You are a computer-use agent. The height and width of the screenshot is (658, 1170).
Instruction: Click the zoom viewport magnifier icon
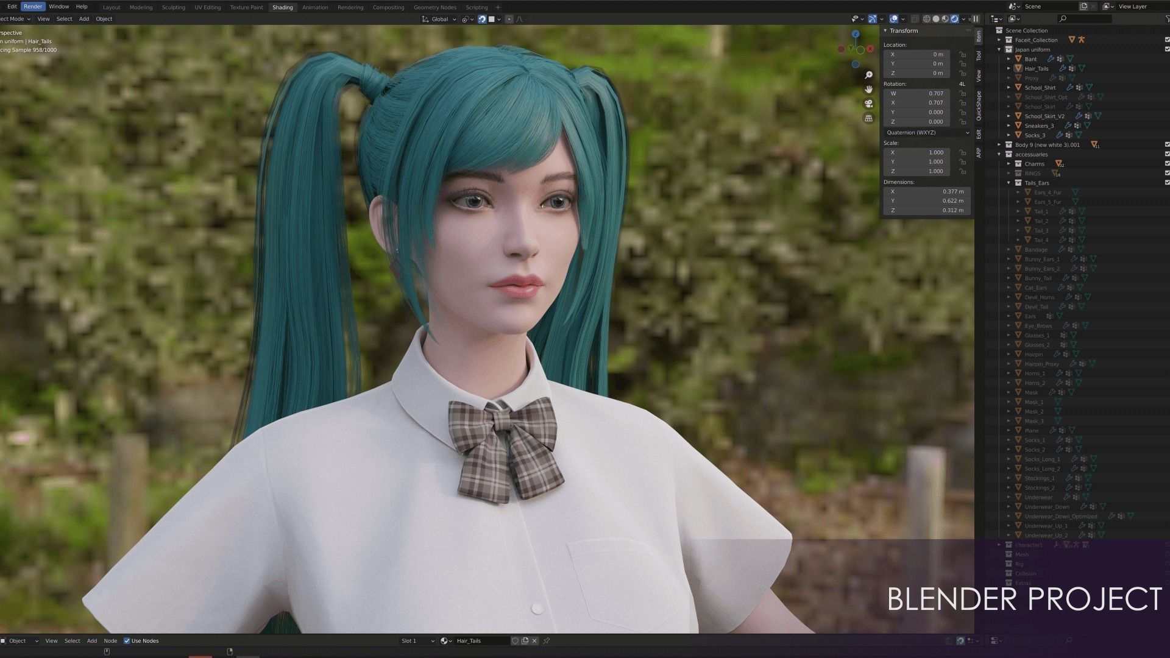tap(868, 75)
